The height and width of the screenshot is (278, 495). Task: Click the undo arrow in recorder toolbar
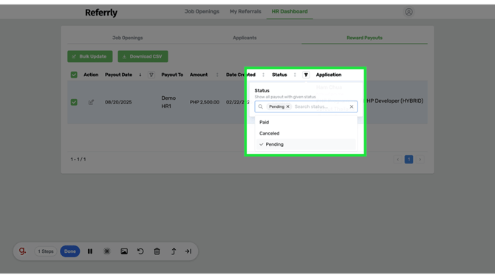pyautogui.click(x=140, y=251)
